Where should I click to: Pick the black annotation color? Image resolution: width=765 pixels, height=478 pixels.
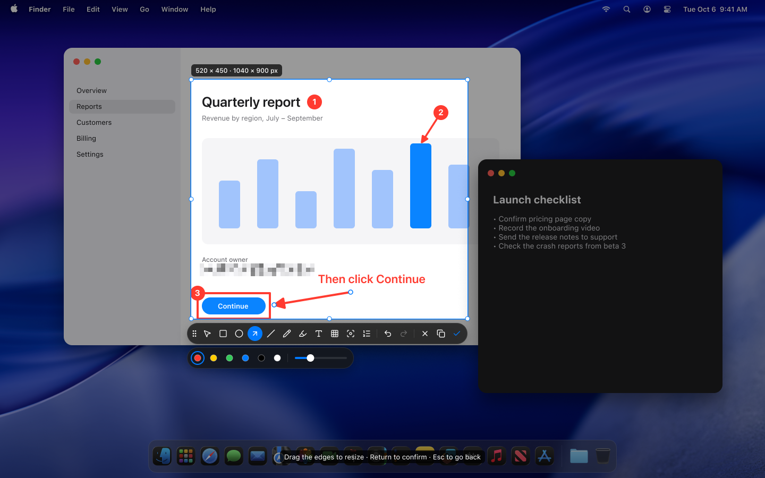point(261,358)
